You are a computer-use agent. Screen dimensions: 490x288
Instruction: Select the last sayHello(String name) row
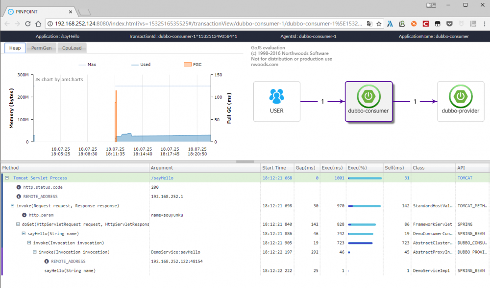[x=245, y=270]
